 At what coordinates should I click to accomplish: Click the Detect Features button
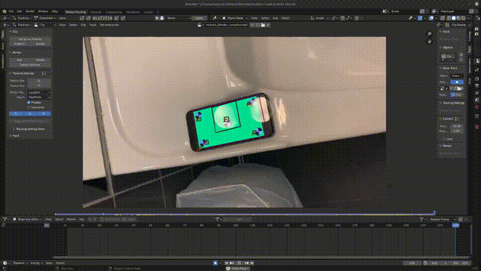31,64
